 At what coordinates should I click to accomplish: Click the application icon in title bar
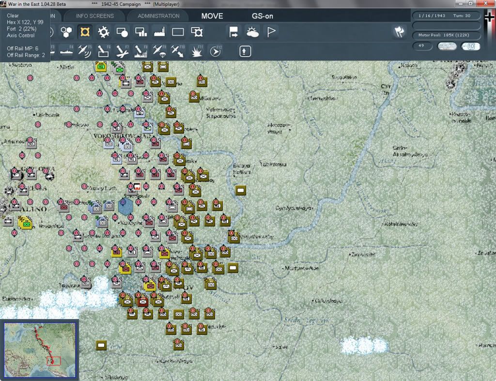coord(3,4)
